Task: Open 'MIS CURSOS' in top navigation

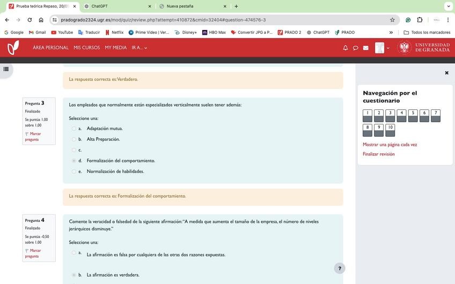Action: pyautogui.click(x=87, y=48)
